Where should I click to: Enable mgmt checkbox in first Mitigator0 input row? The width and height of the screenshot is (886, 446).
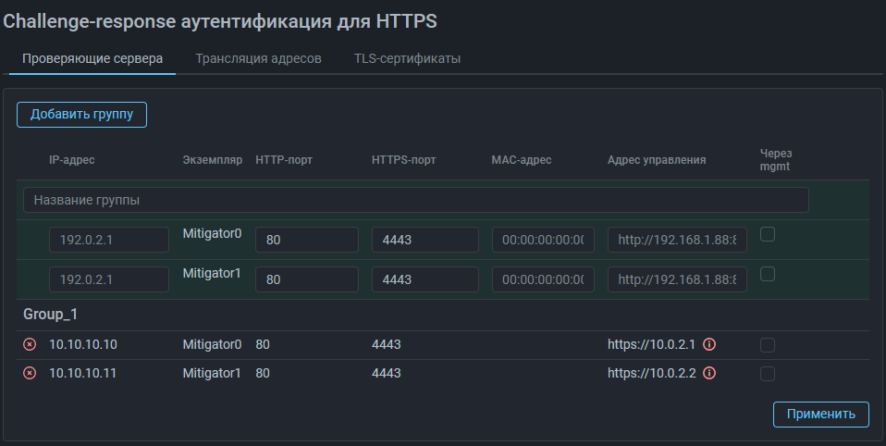pyautogui.click(x=767, y=235)
